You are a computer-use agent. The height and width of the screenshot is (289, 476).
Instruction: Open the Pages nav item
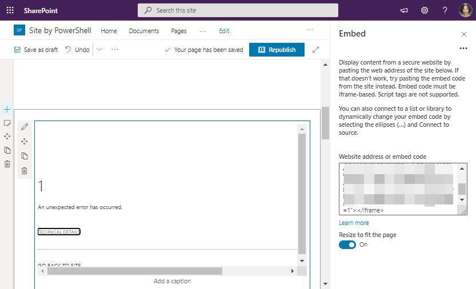tap(179, 31)
